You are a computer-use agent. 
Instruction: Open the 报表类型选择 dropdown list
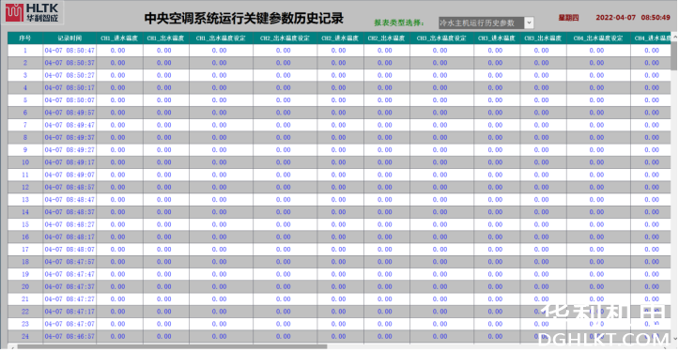(529, 23)
